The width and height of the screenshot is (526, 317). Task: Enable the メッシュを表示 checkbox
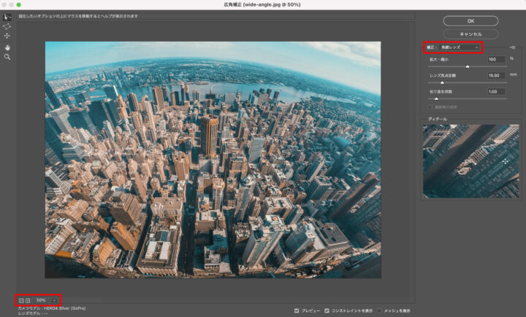tap(379, 311)
